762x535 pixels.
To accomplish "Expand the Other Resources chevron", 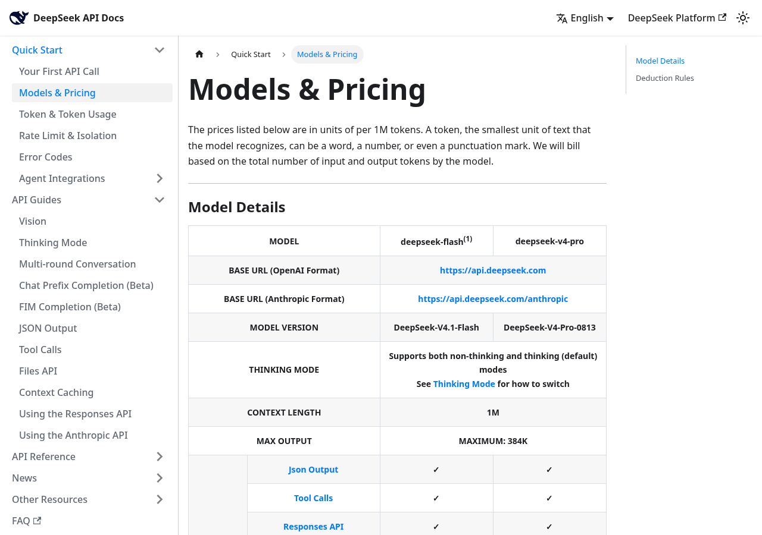I will pos(160,499).
